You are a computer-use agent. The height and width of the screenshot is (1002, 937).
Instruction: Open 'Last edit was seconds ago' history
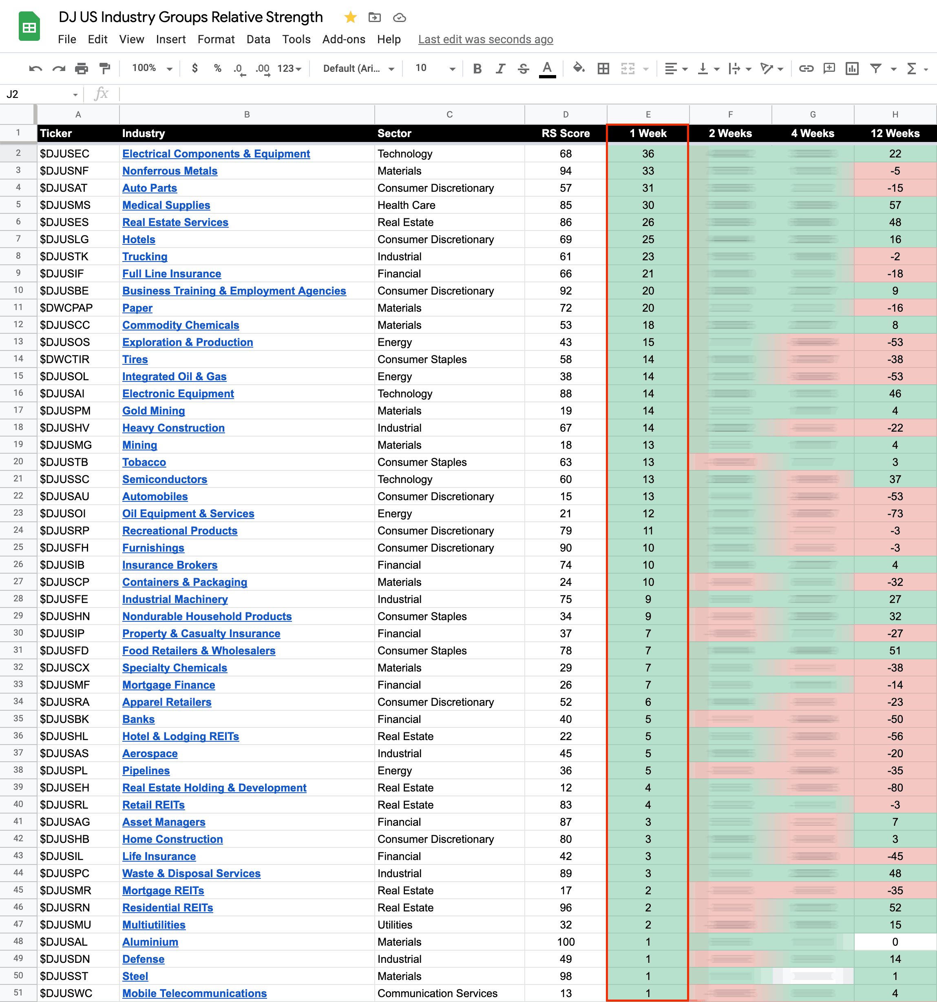[486, 39]
